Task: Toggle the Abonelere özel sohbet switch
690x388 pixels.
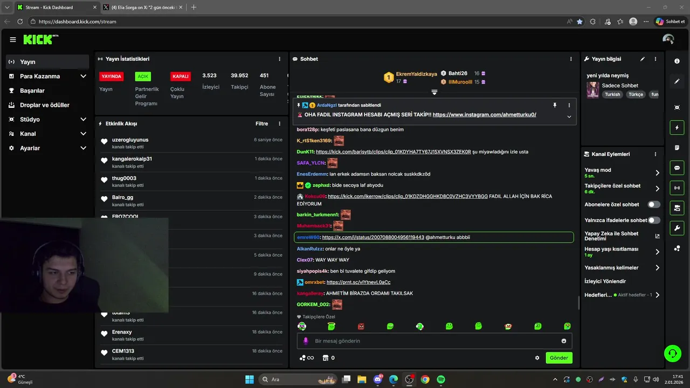Action: 653,205
